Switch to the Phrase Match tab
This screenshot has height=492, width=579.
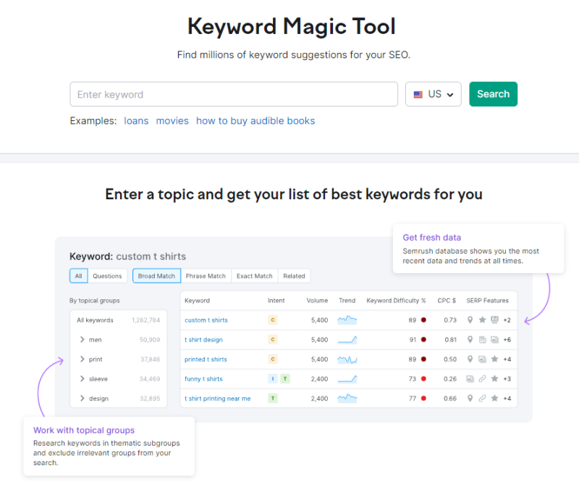206,275
